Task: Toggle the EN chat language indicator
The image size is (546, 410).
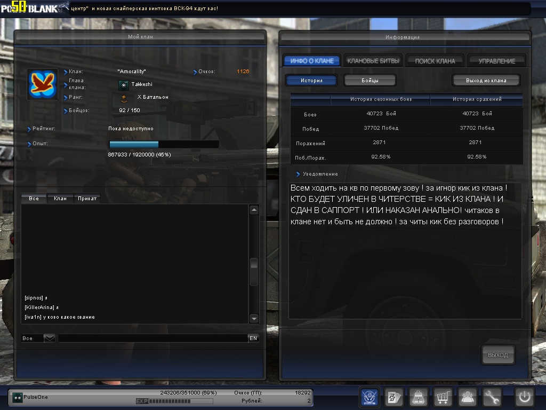Action: (x=253, y=338)
